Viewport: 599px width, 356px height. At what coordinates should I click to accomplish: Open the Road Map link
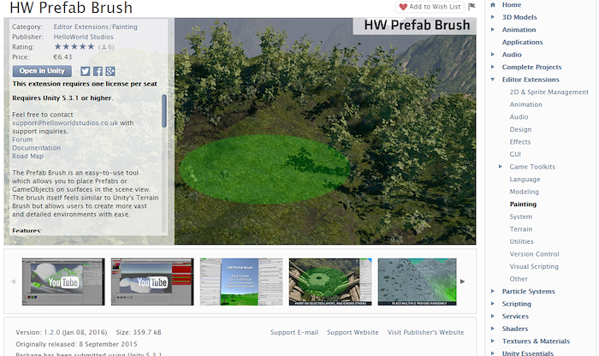[x=27, y=157]
